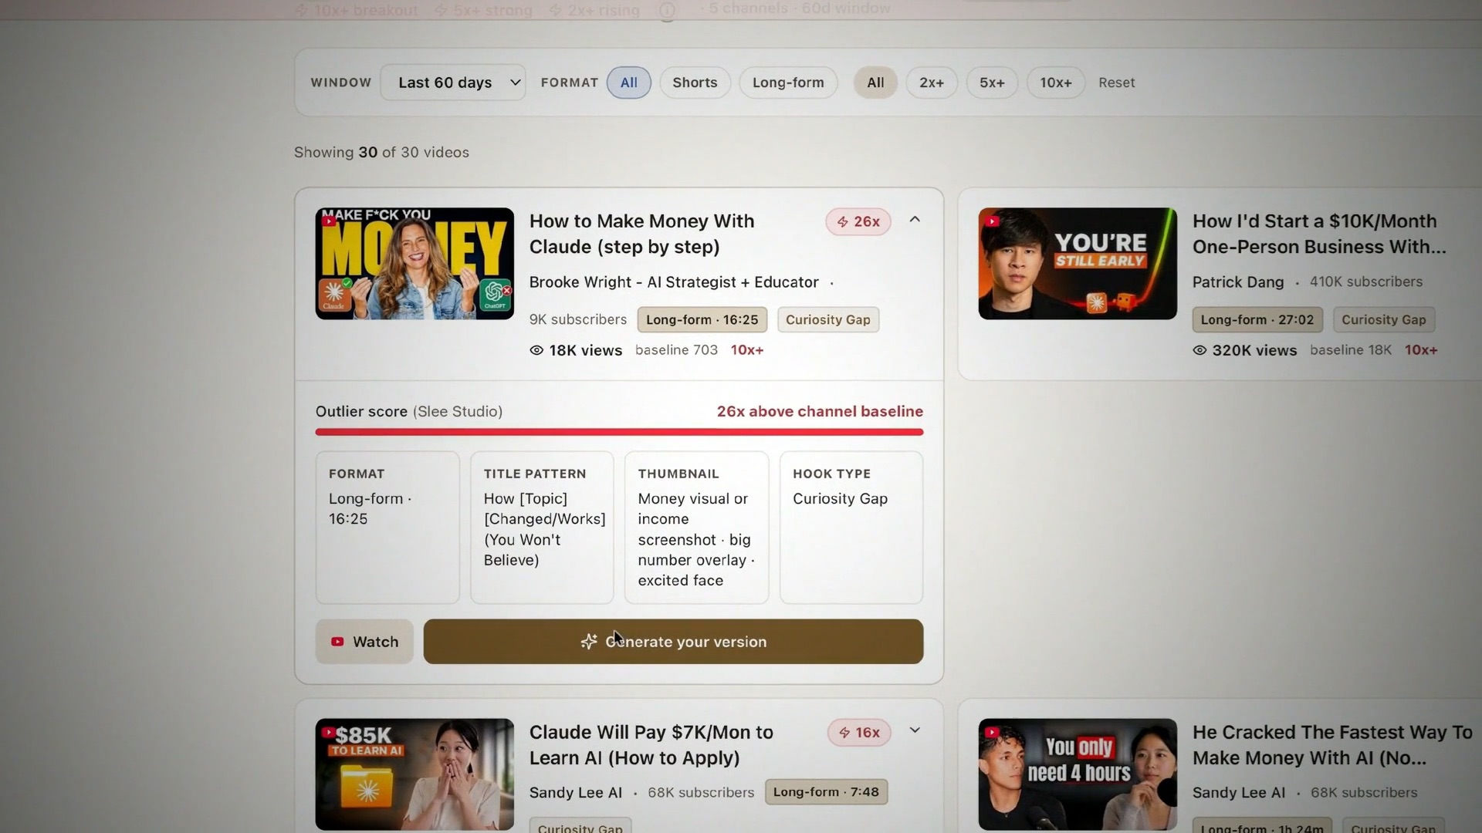Open title Claude Will Pay $7K/Mon to Learn AI
The width and height of the screenshot is (1482, 833).
[651, 745]
